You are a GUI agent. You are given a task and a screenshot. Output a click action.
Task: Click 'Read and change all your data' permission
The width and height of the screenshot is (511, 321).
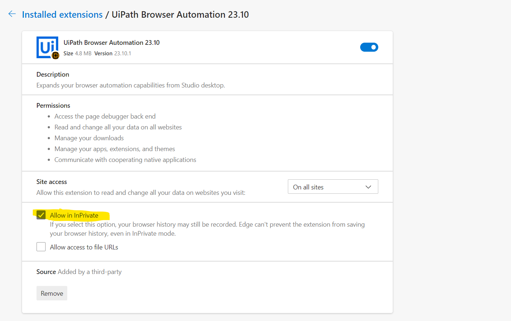tap(118, 127)
